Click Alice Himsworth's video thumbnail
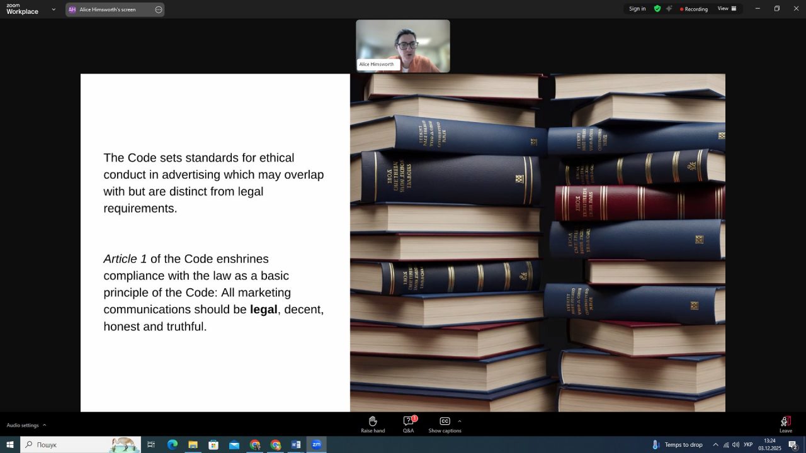Image resolution: width=806 pixels, height=453 pixels. pos(403,45)
